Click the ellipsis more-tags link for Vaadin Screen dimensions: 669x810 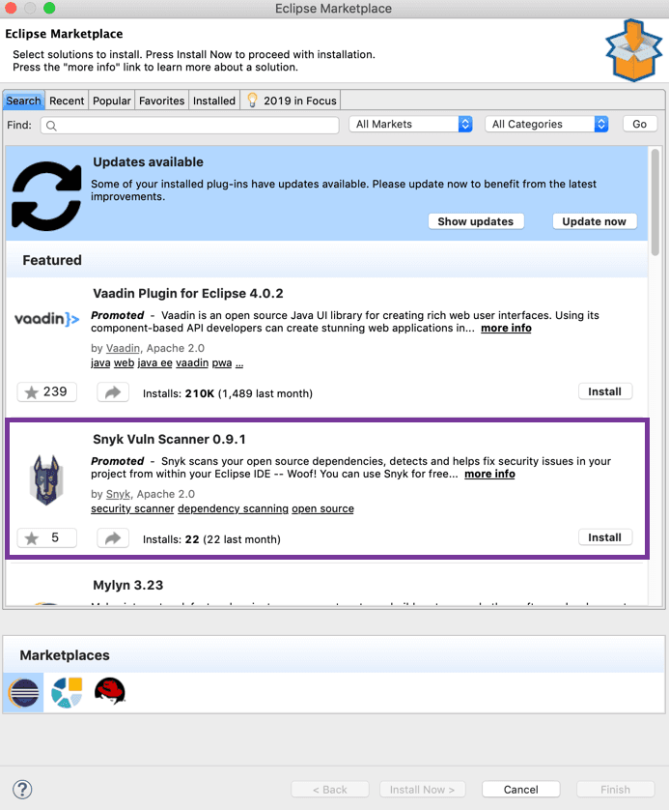[x=239, y=362]
